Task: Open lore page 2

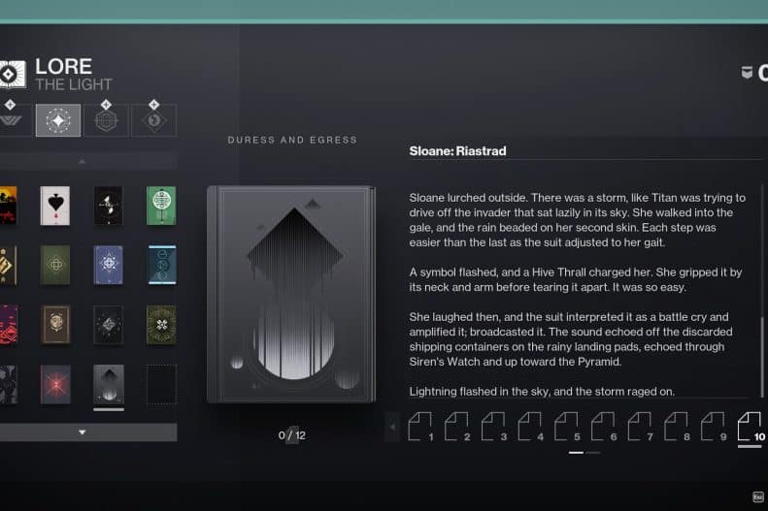Action: pos(457,427)
